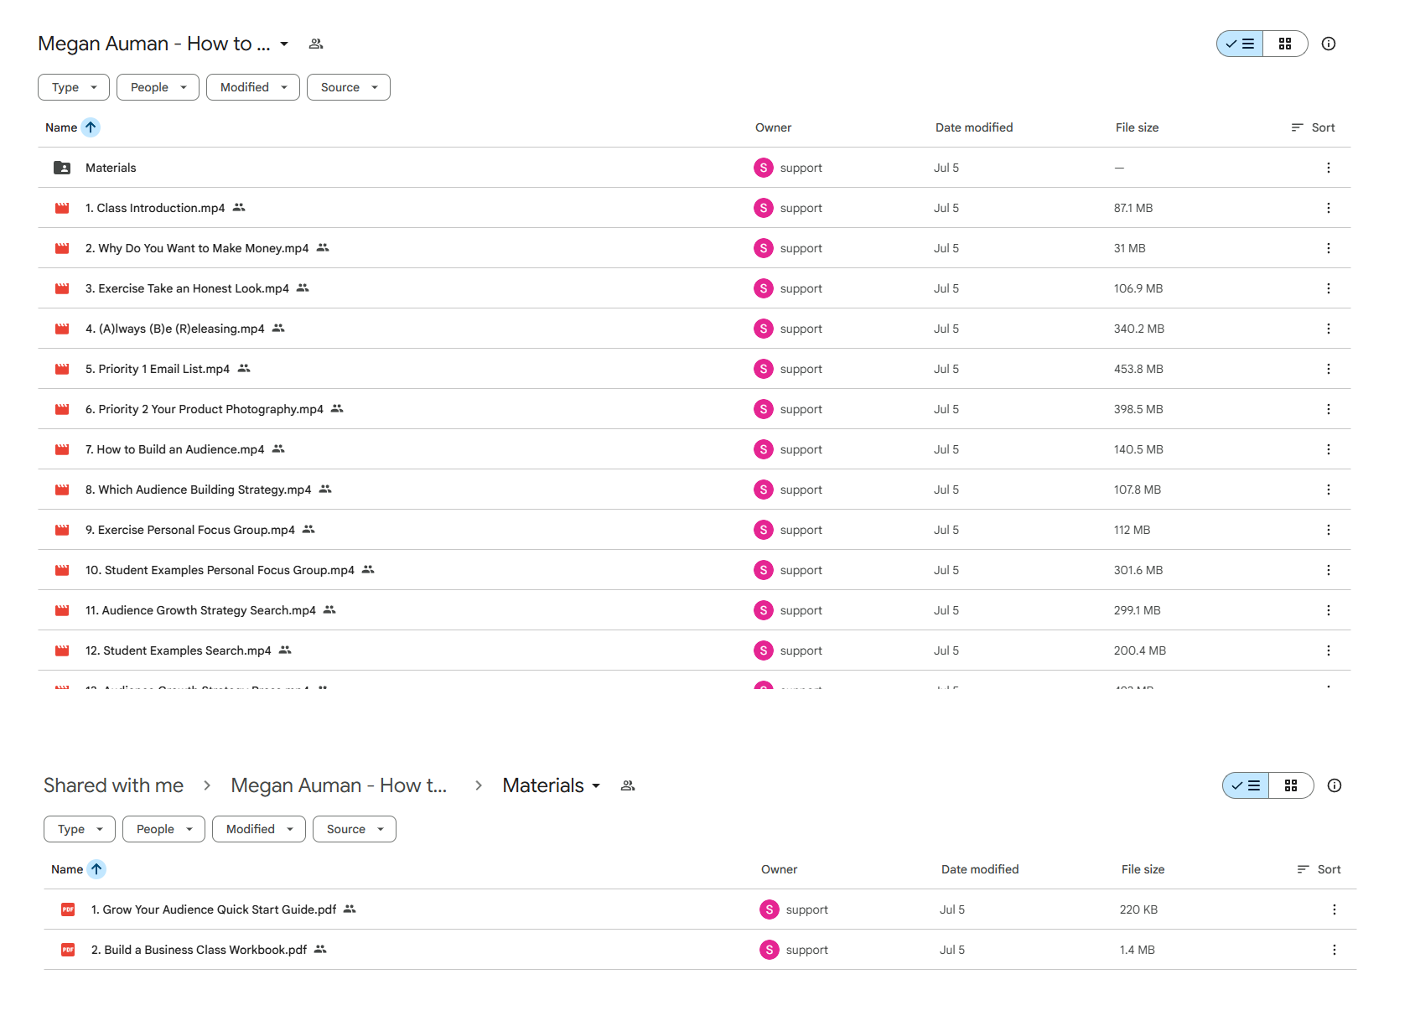Open Modified filter dropdown in Materials view
This screenshot has height=1026, width=1415.
[259, 829]
